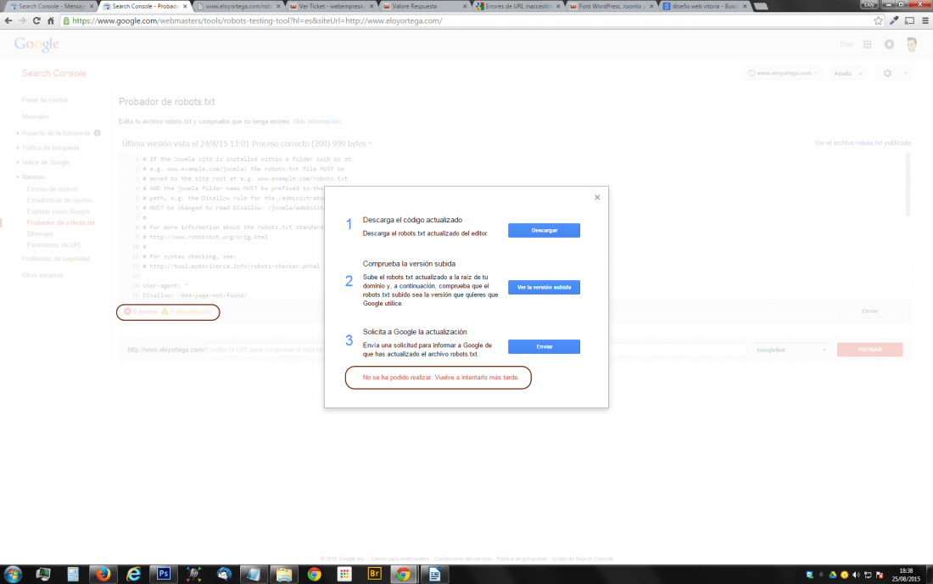
Task: Open Problemas de seguridad
Action: [56, 259]
